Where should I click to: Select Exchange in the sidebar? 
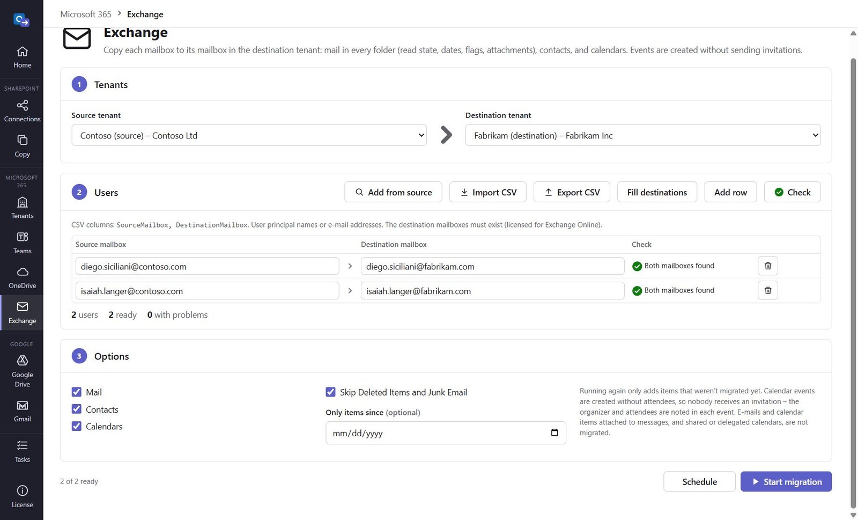[22, 313]
